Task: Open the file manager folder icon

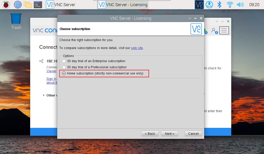Action: 28,5
